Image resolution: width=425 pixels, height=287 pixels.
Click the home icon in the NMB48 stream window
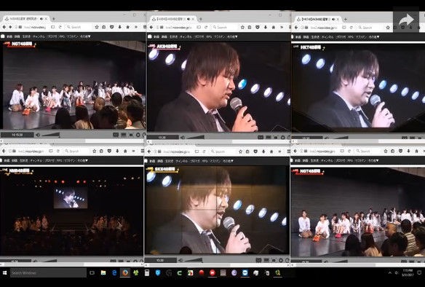tap(125, 151)
